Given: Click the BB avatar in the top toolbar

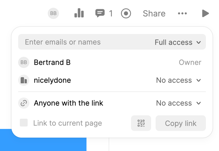Looking at the screenshot, I should click(x=53, y=13).
